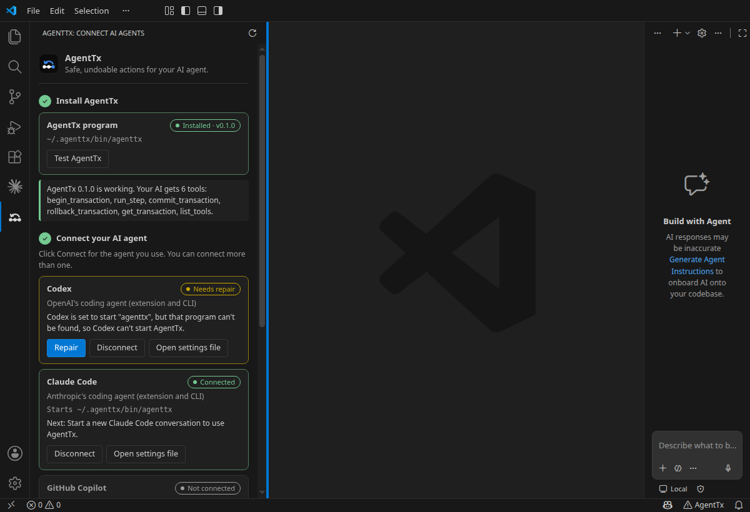Click the 'GitHub Copilot' card title
The height and width of the screenshot is (512, 750).
click(77, 488)
